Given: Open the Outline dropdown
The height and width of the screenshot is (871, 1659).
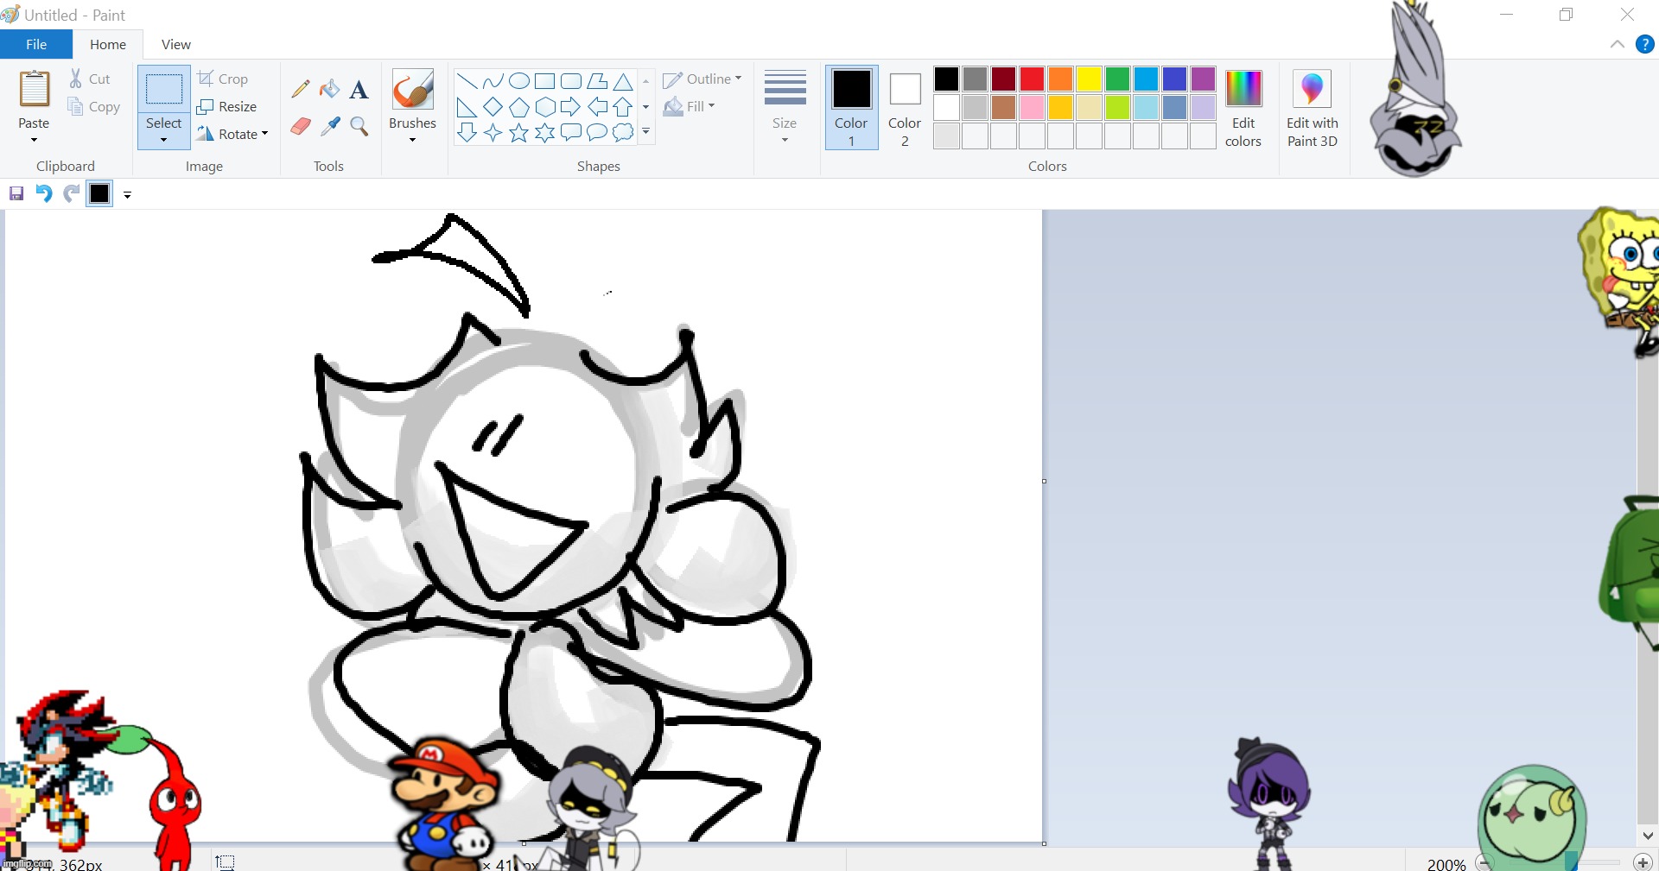Looking at the screenshot, I should tap(702, 79).
